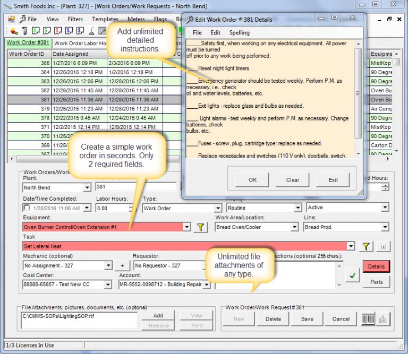Image resolution: width=408 pixels, height=354 pixels.
Task: Click the colored squares application icon in menu bar
Action: [x=11, y=19]
